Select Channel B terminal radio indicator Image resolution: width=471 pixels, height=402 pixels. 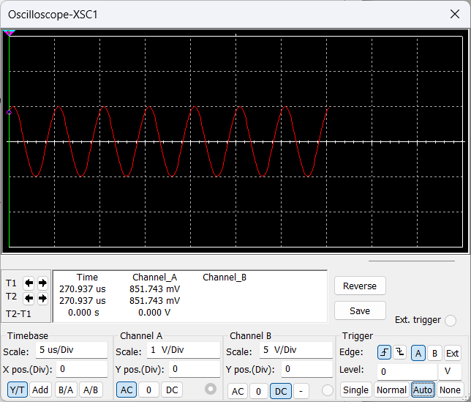pyautogui.click(x=327, y=390)
